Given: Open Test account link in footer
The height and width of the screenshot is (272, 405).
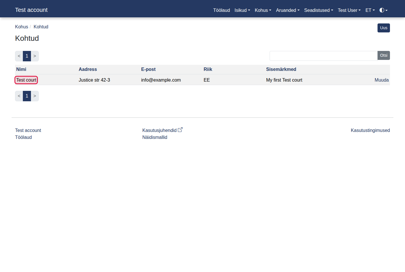Looking at the screenshot, I should [x=28, y=130].
